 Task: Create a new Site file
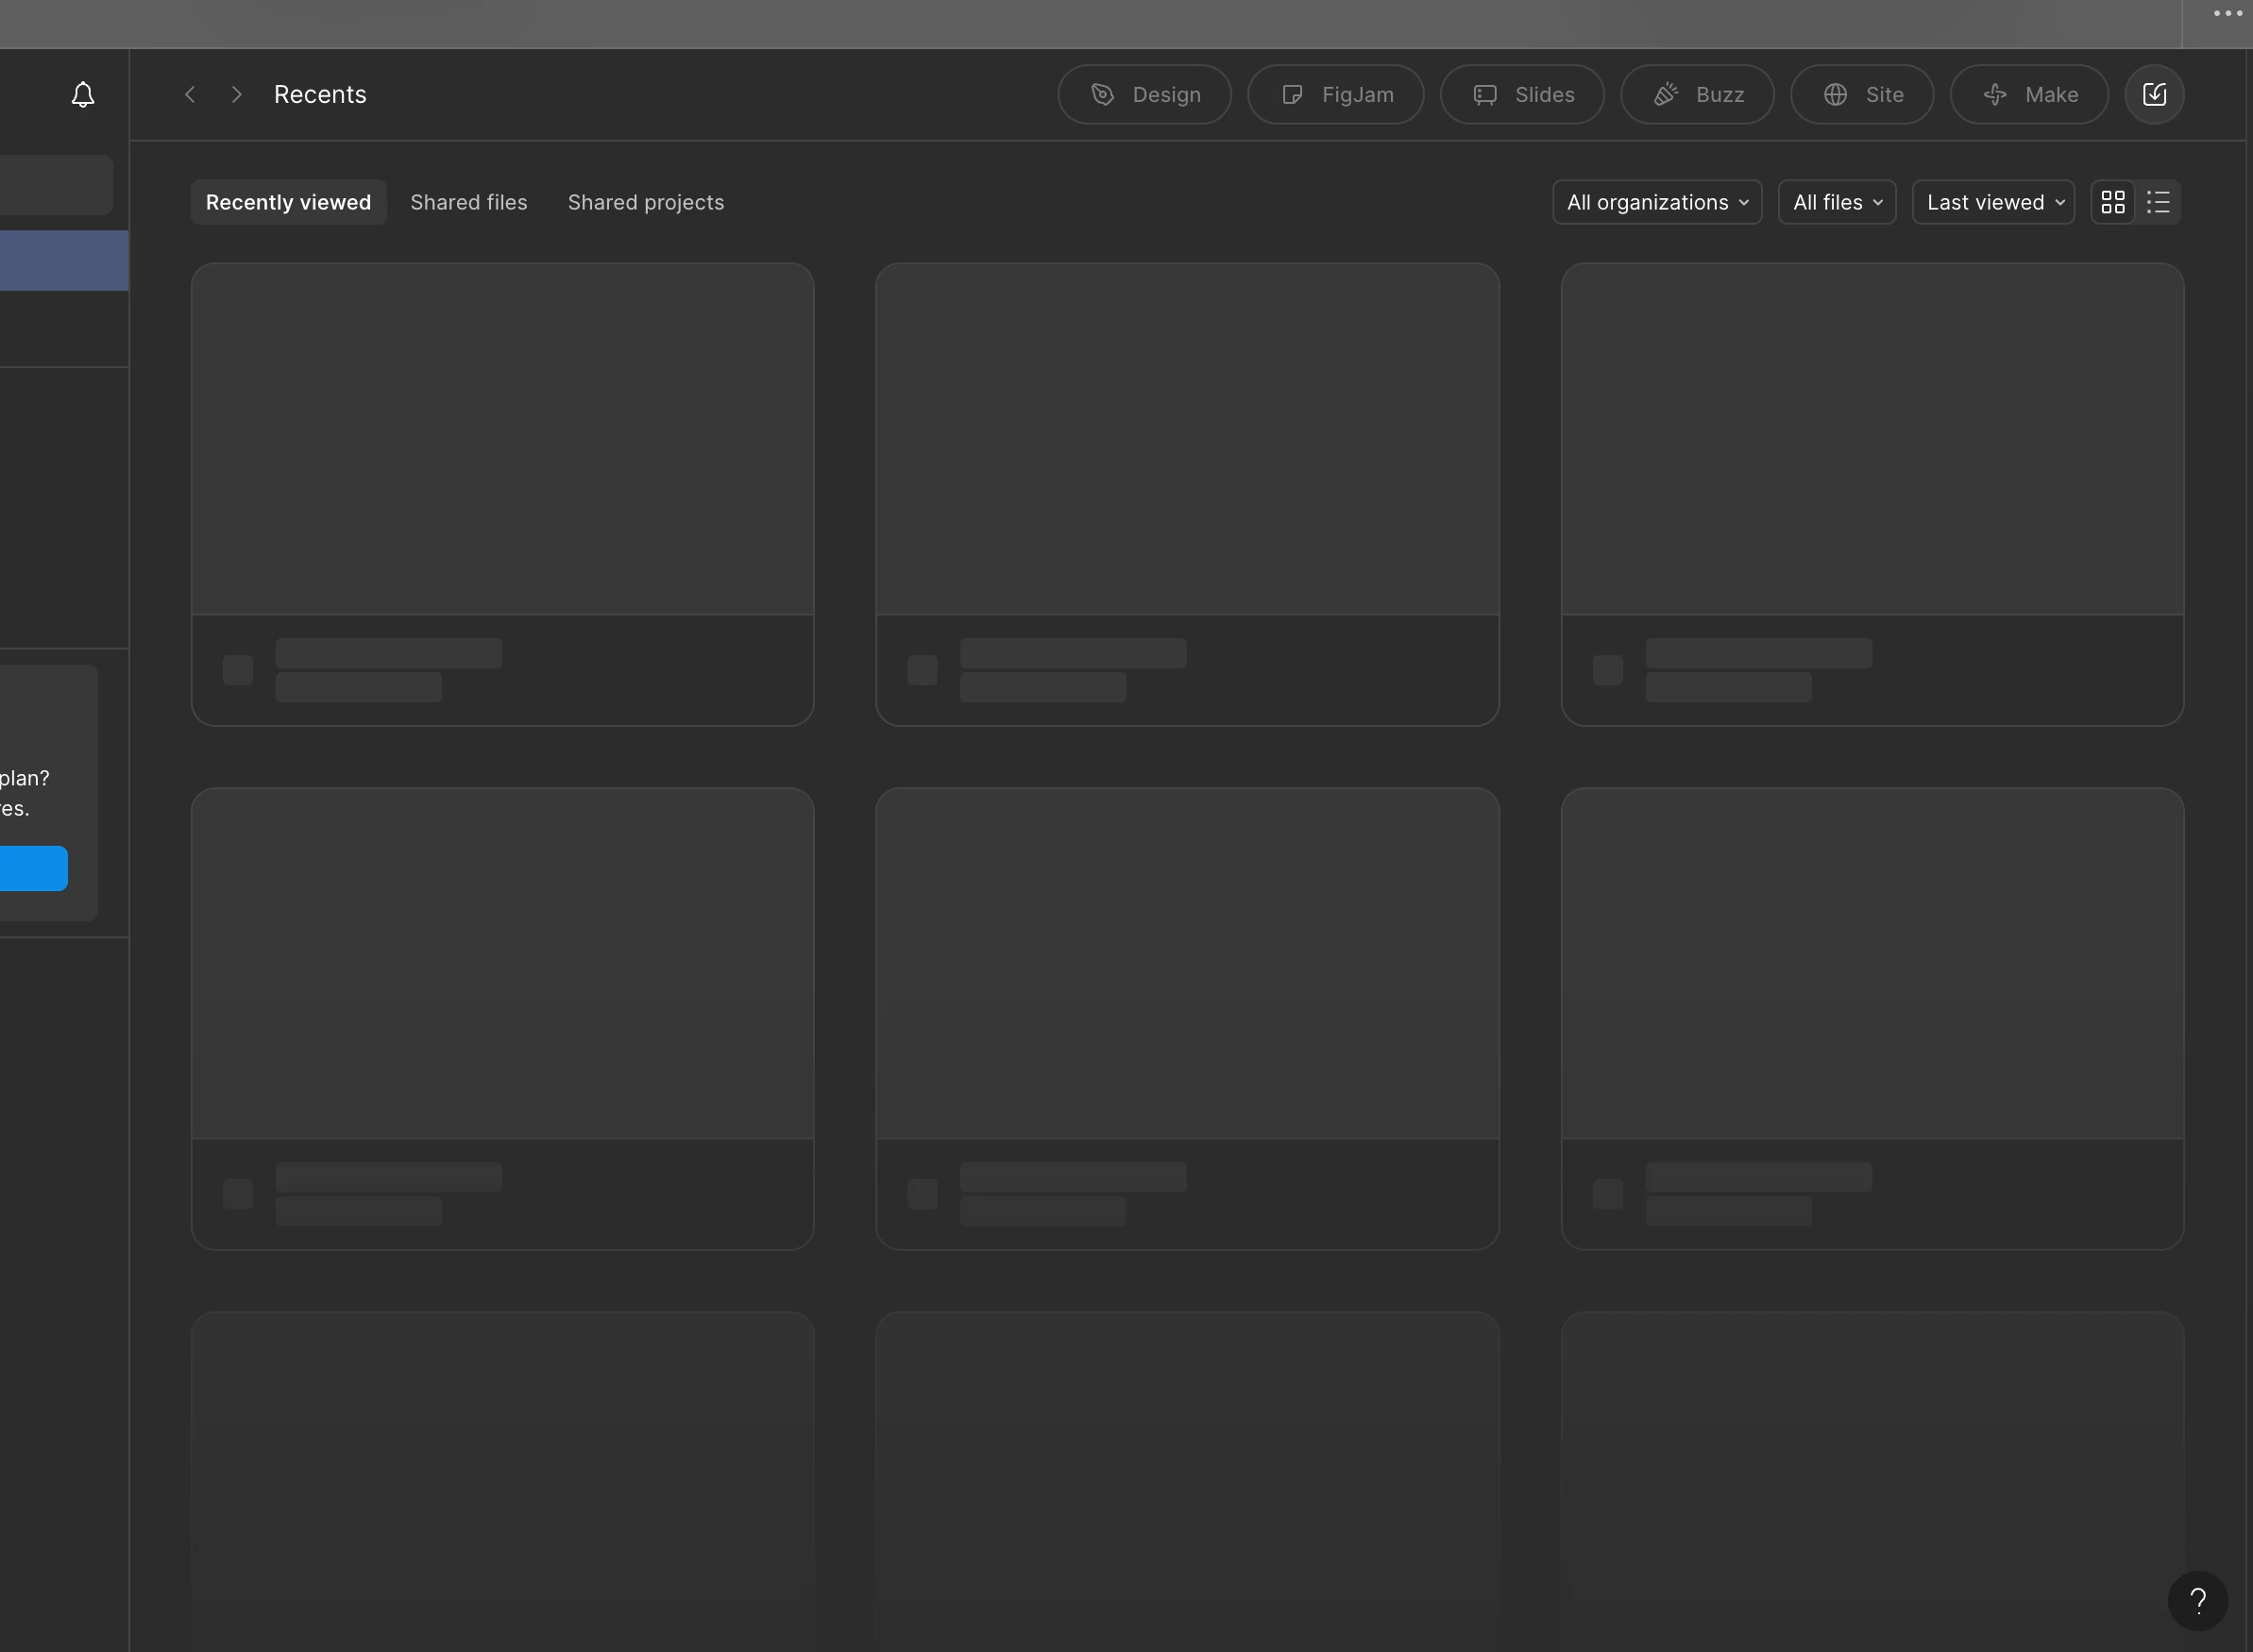(x=1861, y=95)
